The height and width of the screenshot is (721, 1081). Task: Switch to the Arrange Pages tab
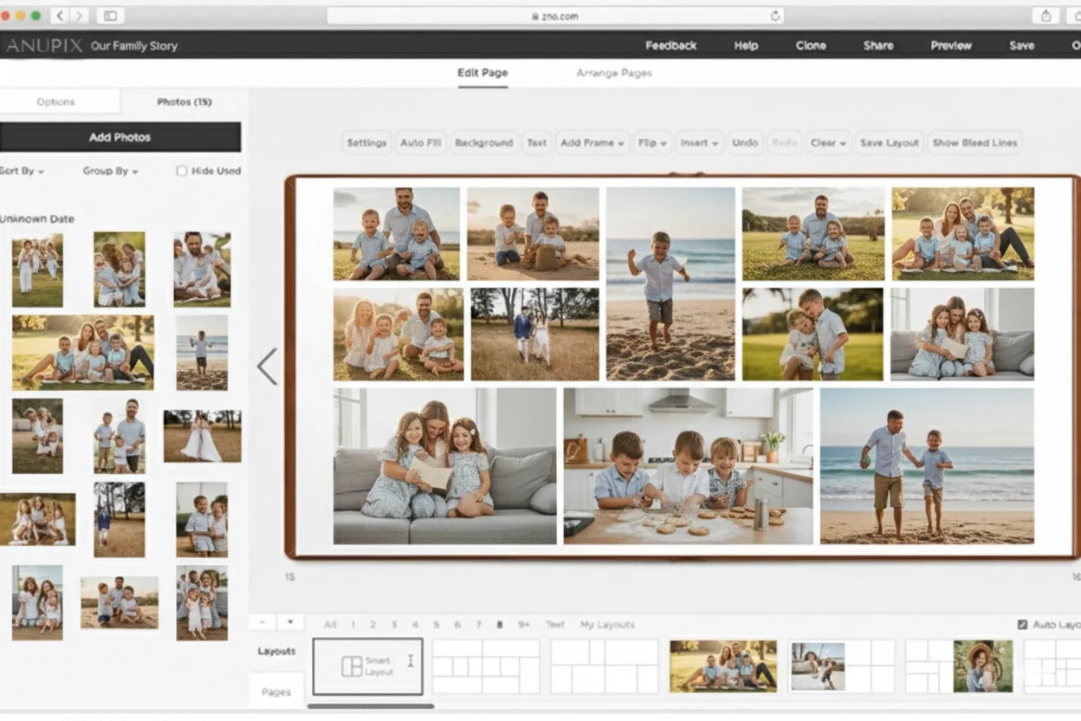[x=613, y=73]
